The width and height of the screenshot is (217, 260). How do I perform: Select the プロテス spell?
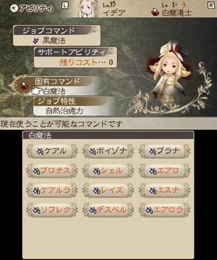[52, 171]
